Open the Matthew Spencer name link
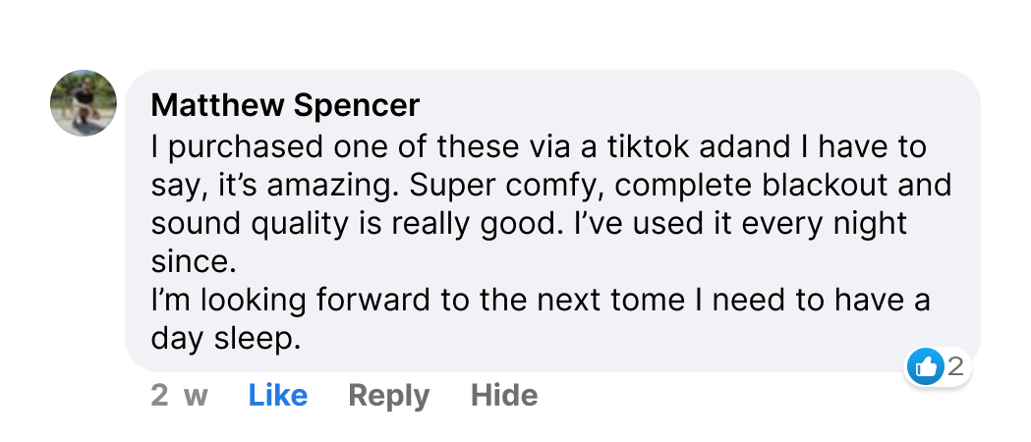Viewport: 1031px width, 442px height. pos(286,105)
